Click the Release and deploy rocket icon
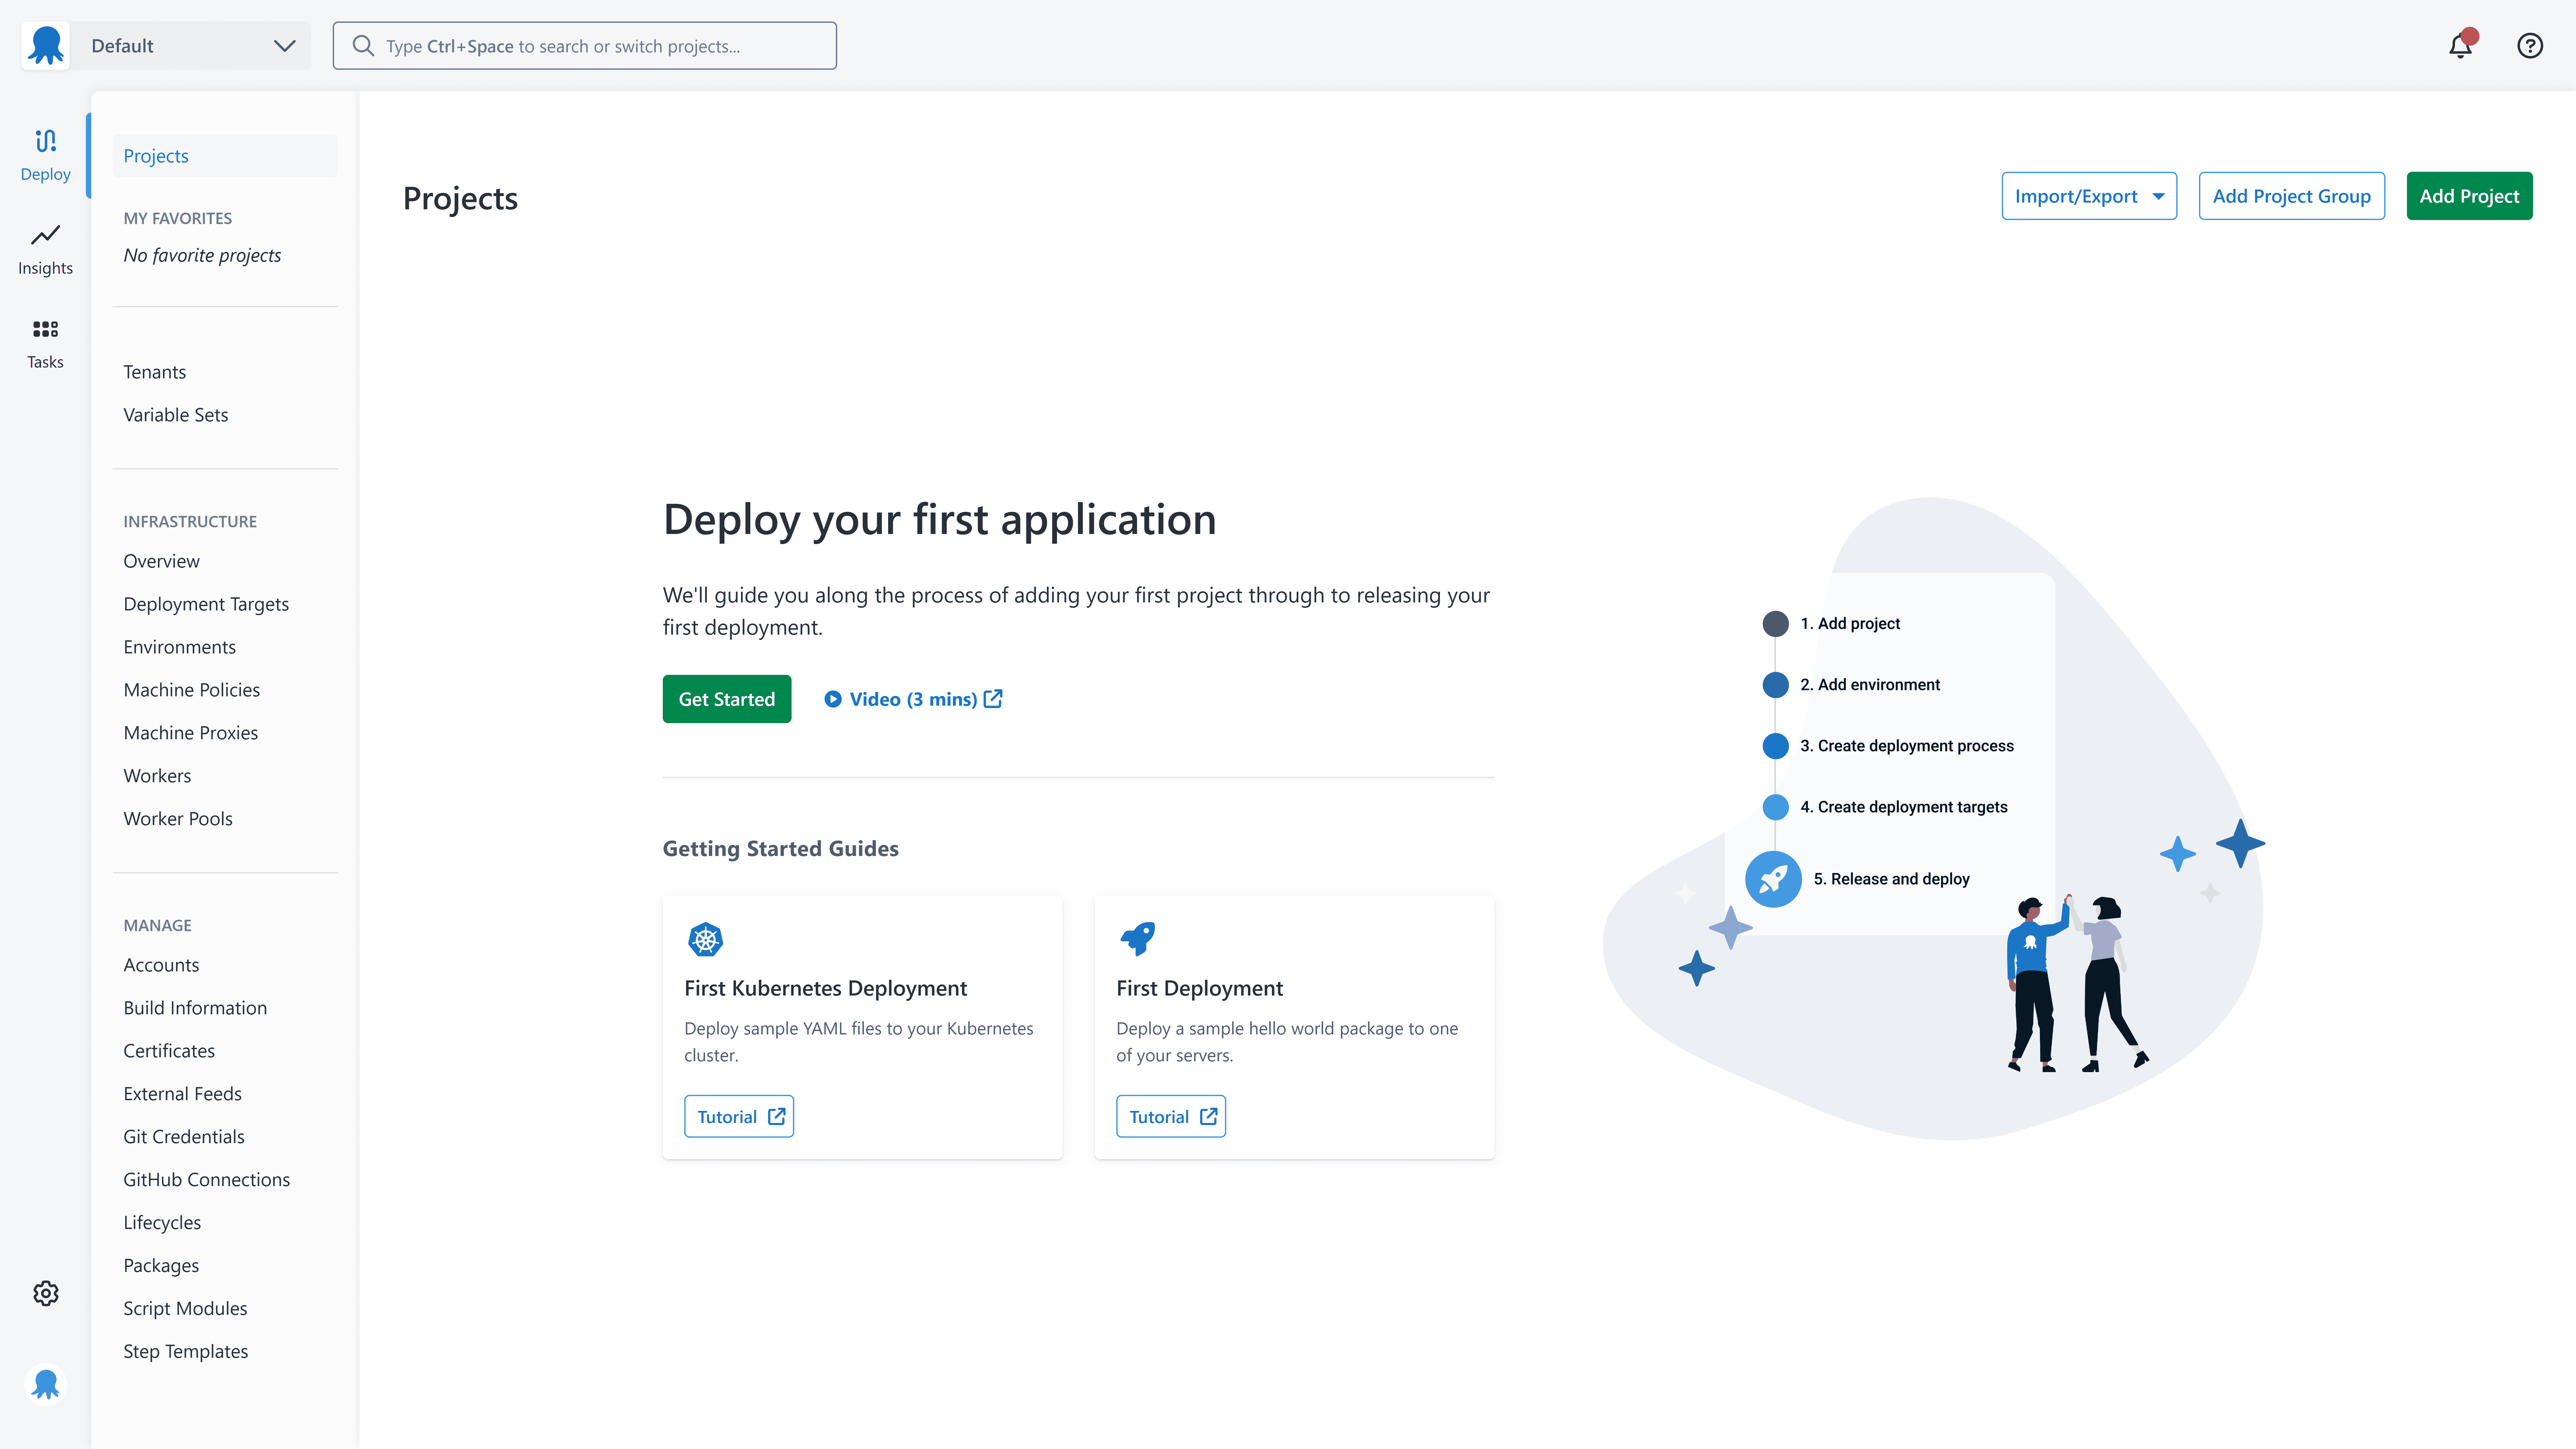 click(x=1773, y=879)
